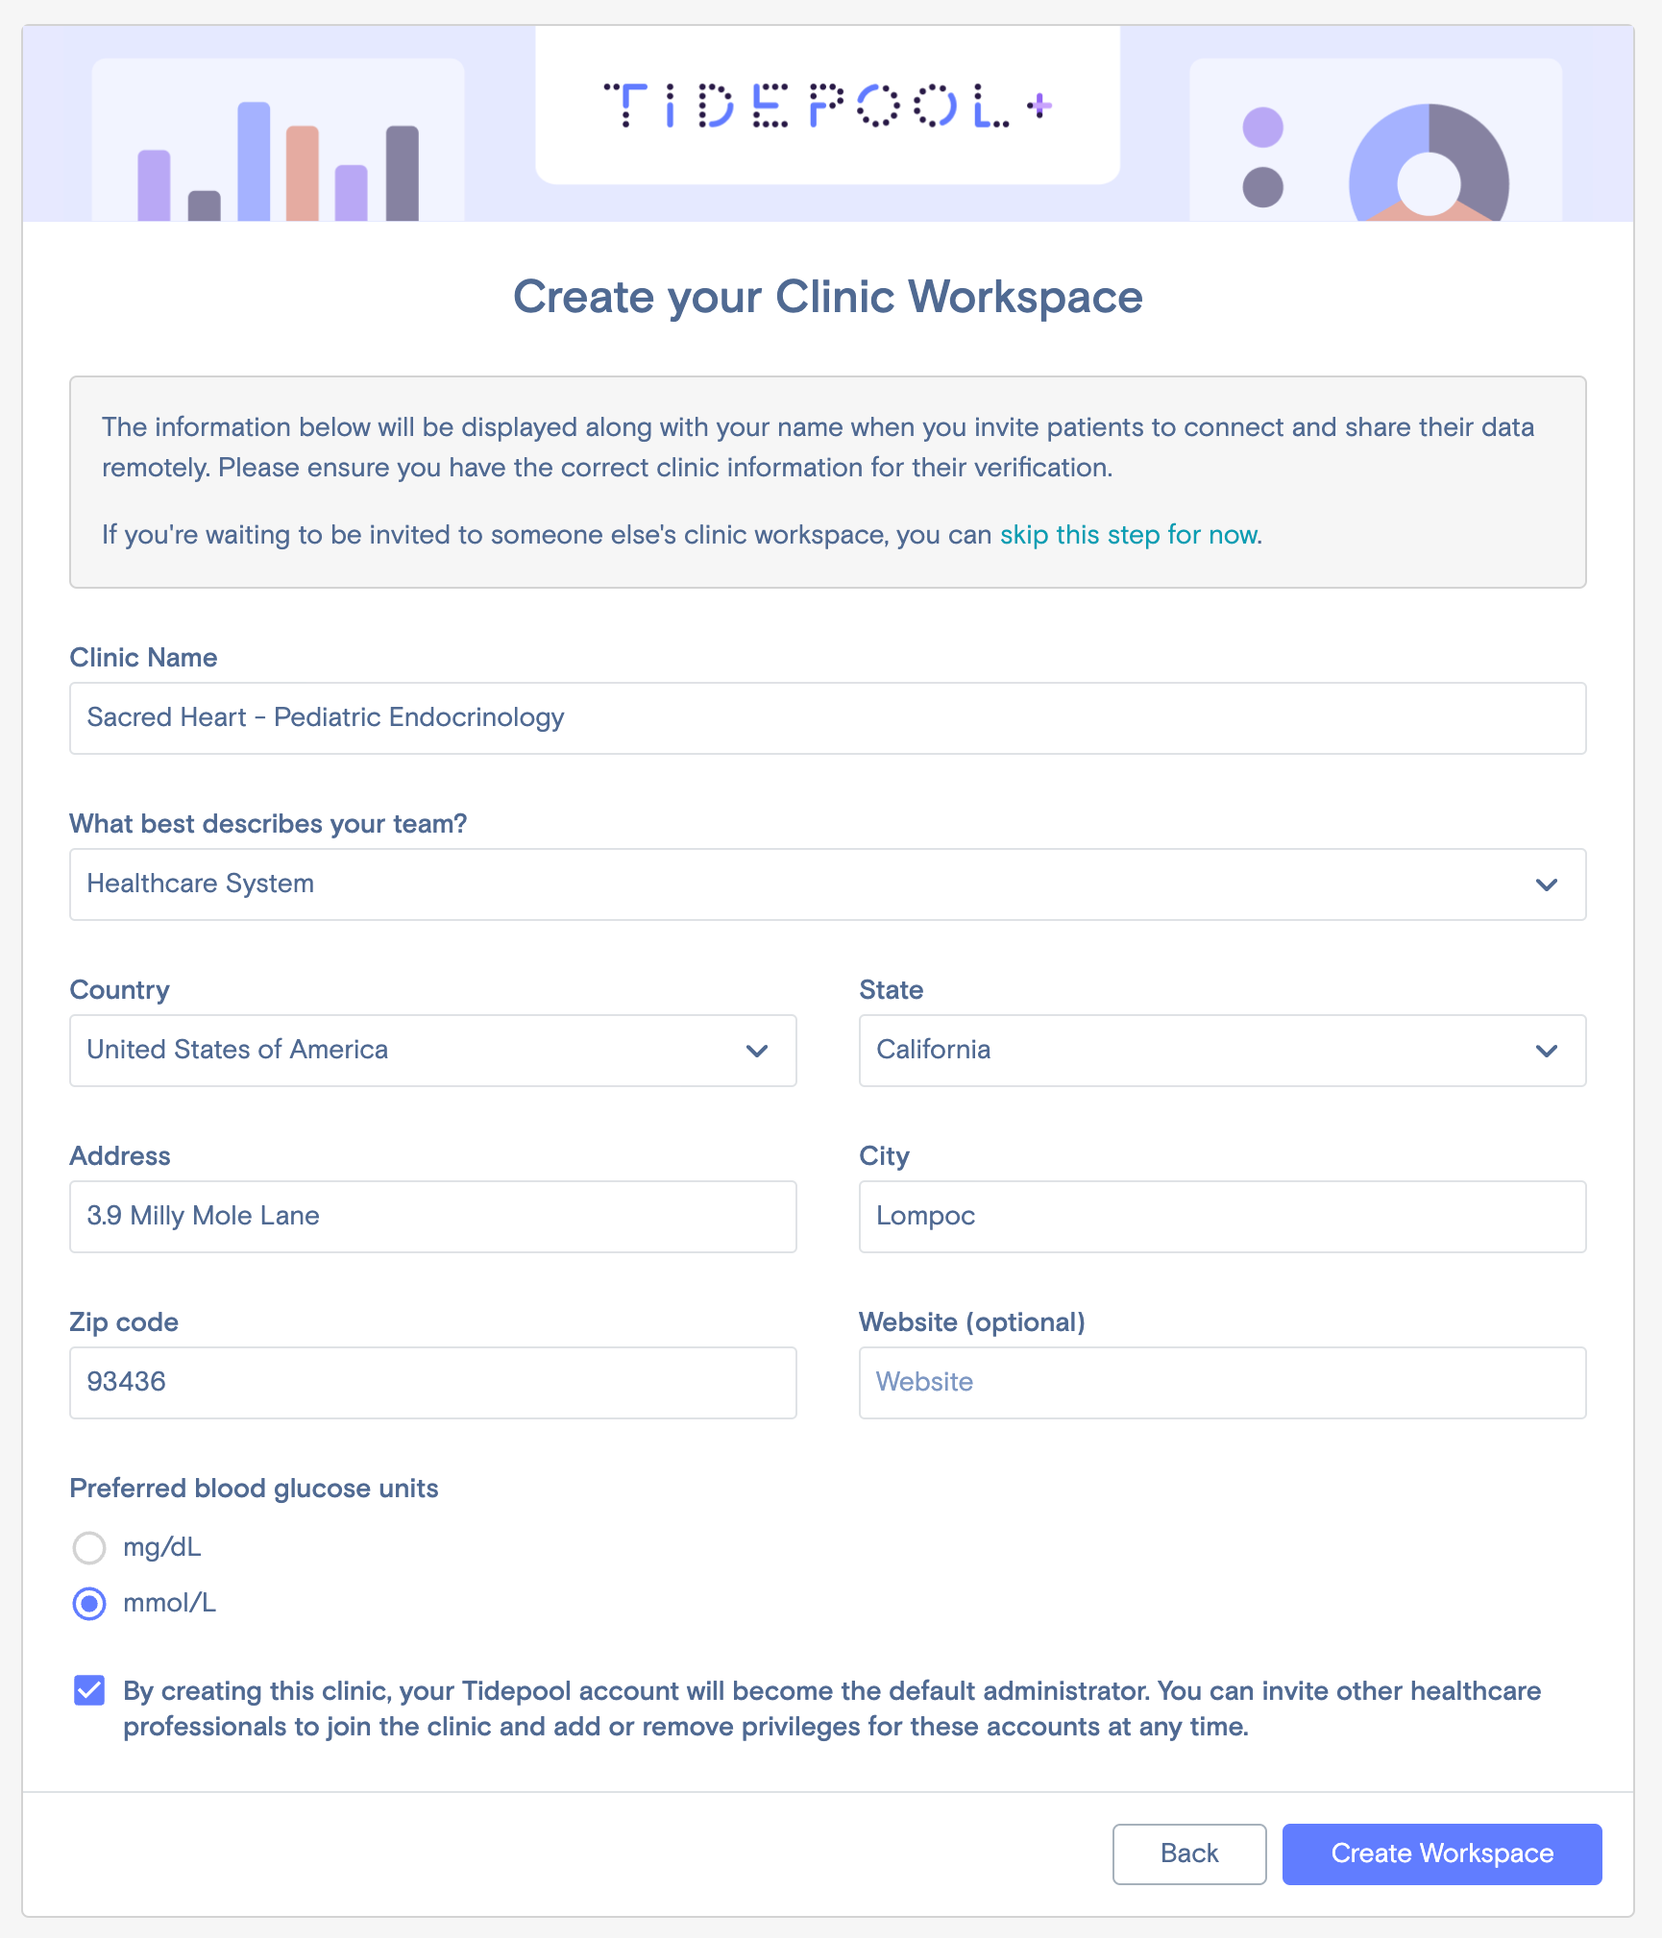Click the empty Website optional field
This screenshot has width=1662, height=1938.
pyautogui.click(x=1222, y=1383)
